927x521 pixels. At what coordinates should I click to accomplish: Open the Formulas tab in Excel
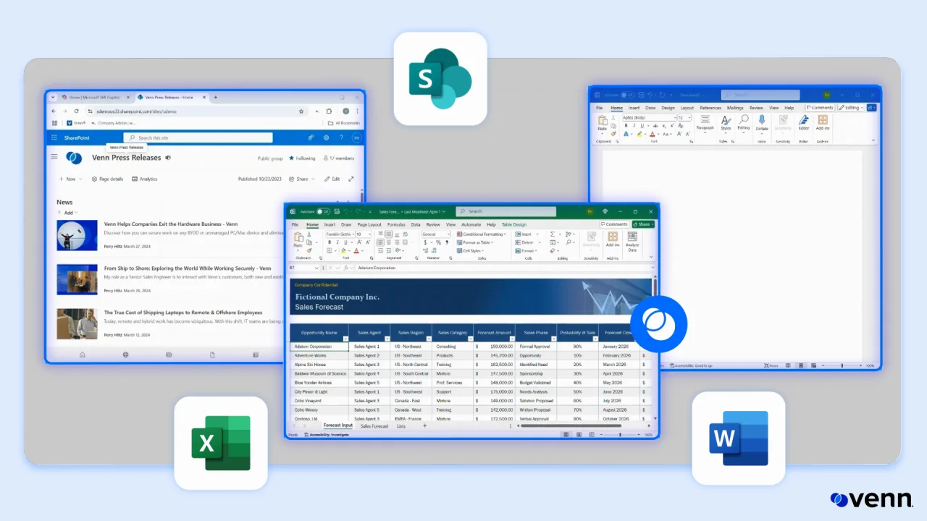(x=396, y=224)
